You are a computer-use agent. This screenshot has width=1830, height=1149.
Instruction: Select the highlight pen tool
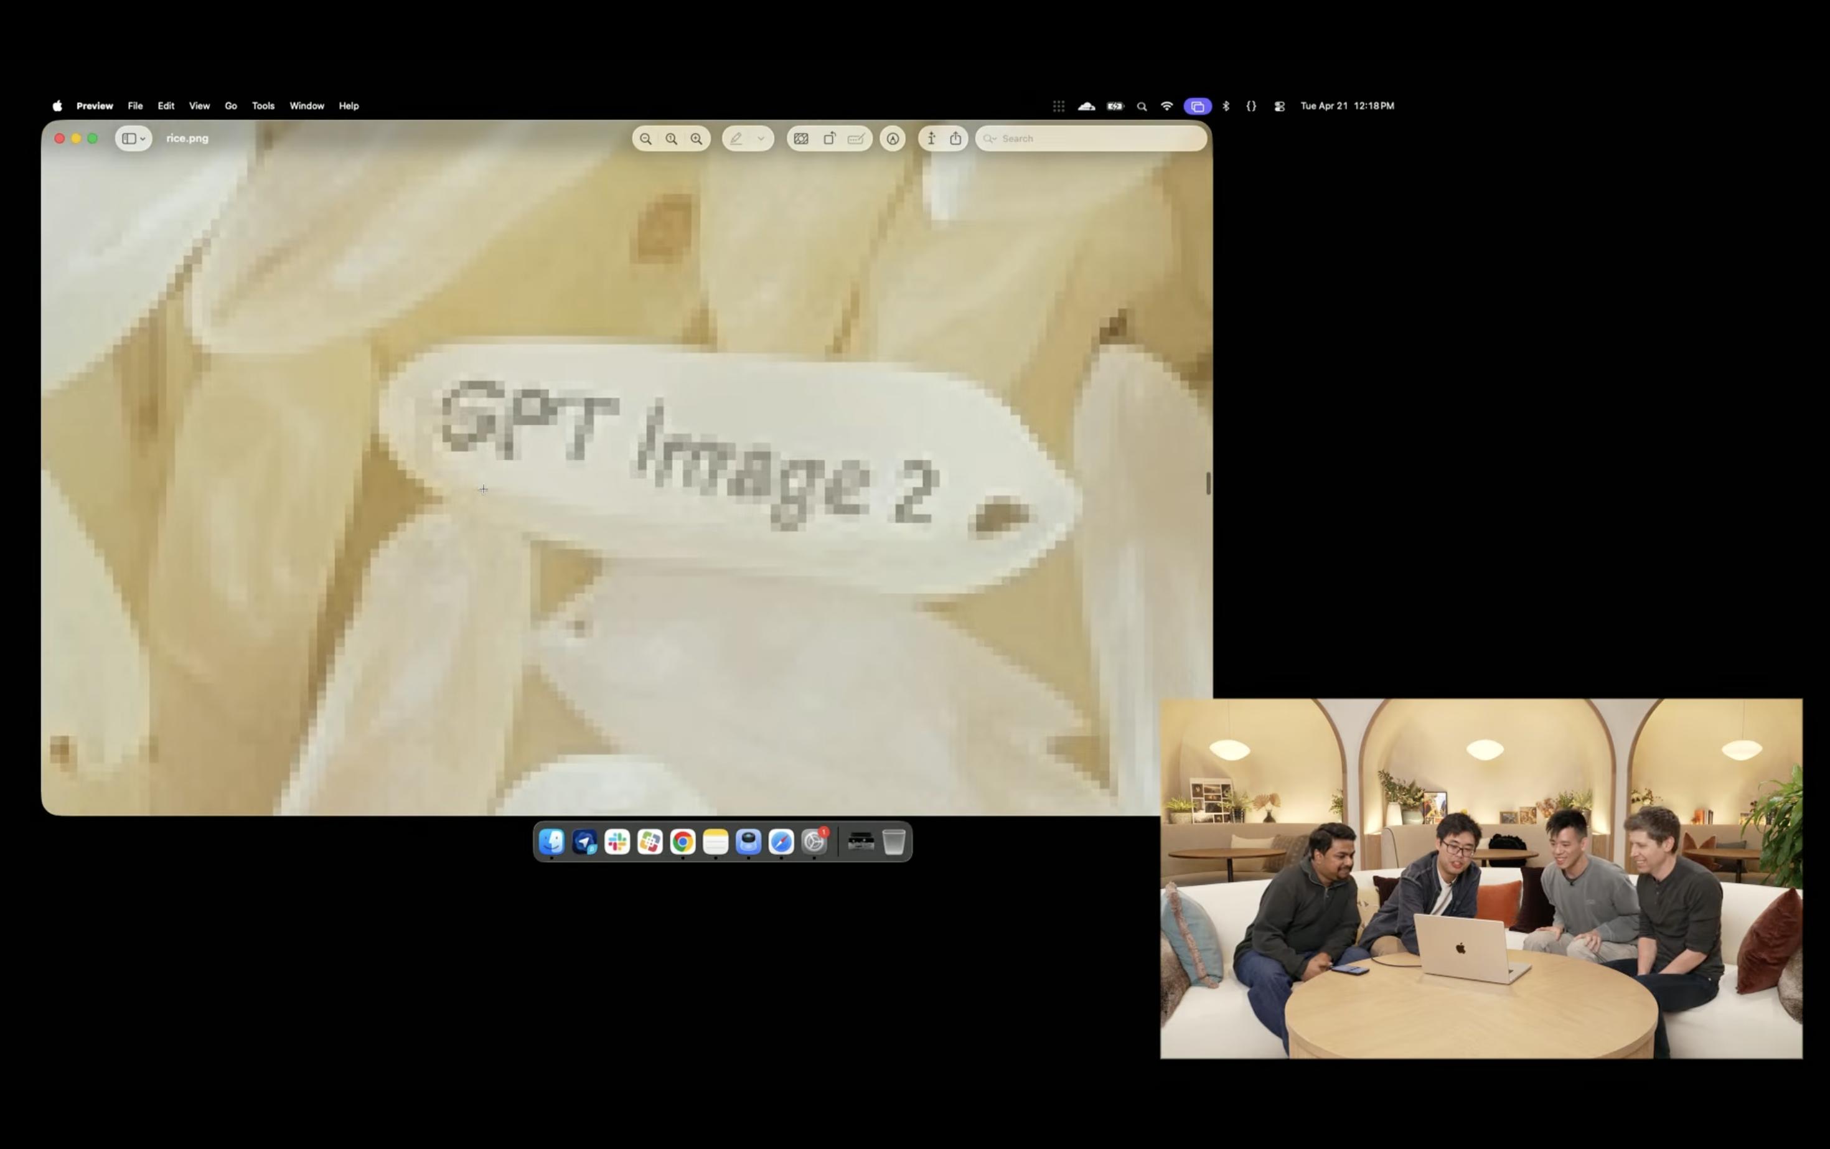click(x=736, y=138)
